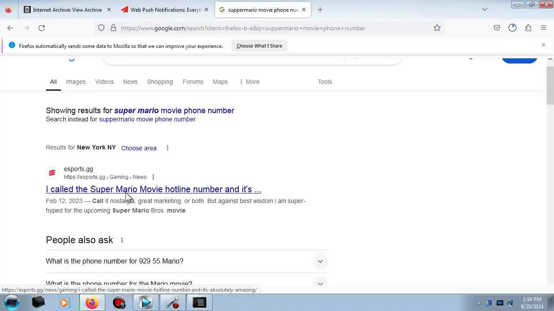
Task: Switch to Forums results
Action: pyautogui.click(x=193, y=82)
